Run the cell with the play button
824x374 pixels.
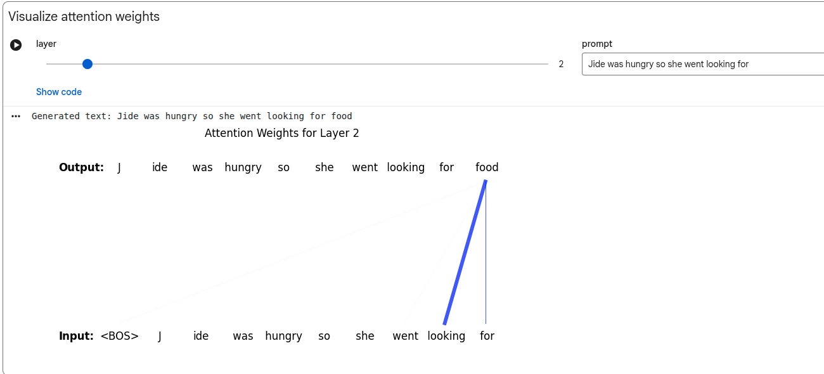tap(16, 45)
